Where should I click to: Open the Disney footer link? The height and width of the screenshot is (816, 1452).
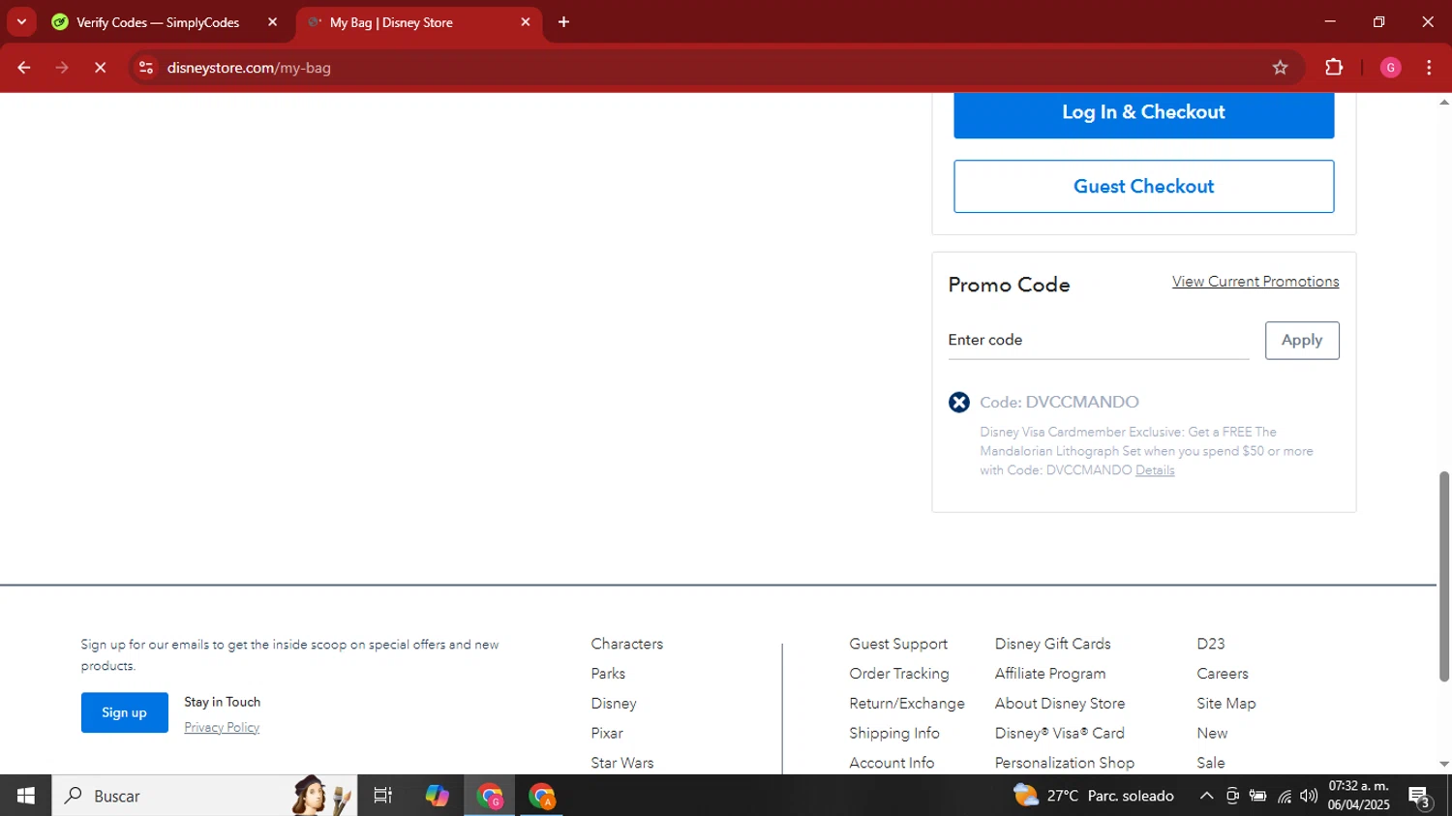tap(614, 704)
